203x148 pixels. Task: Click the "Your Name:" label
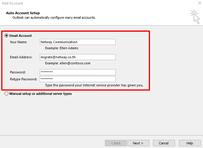pos(18,42)
